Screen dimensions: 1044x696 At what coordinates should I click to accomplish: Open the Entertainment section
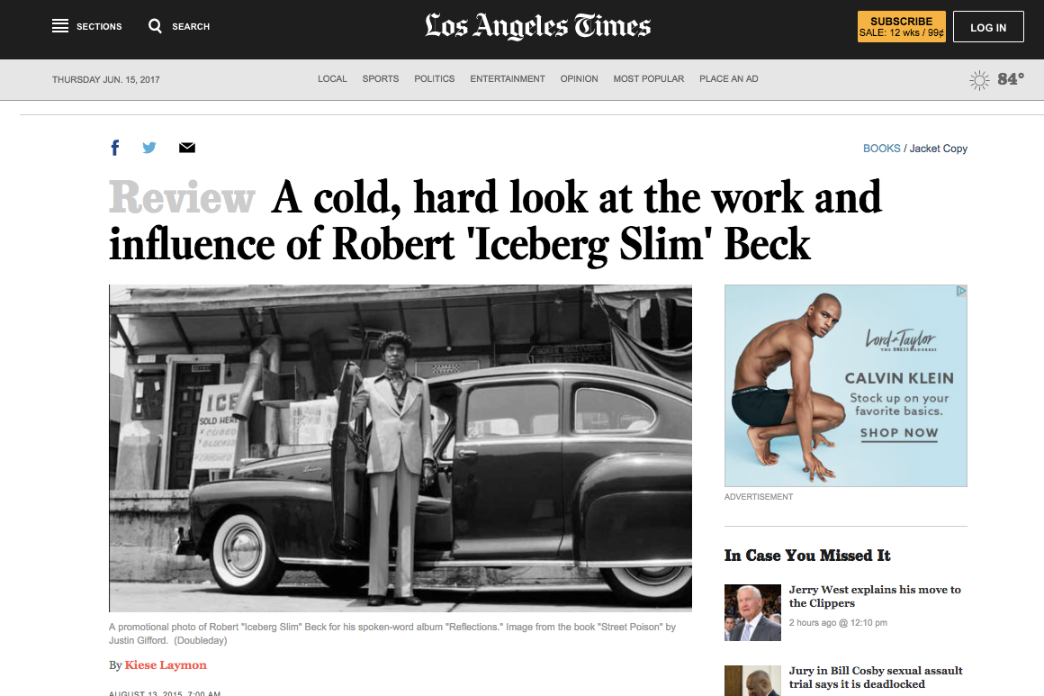tap(508, 78)
